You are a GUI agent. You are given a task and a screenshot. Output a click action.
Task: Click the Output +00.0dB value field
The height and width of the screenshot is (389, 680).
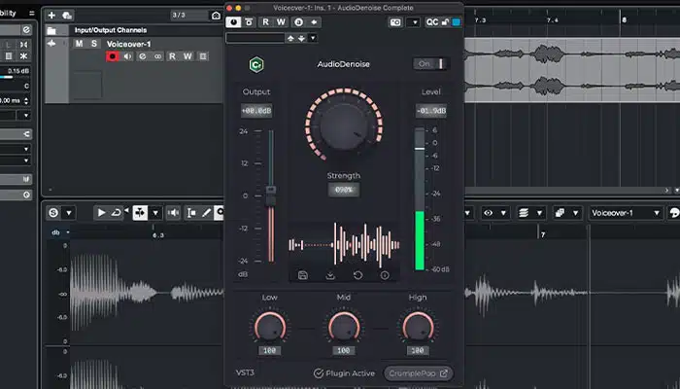pyautogui.click(x=256, y=111)
